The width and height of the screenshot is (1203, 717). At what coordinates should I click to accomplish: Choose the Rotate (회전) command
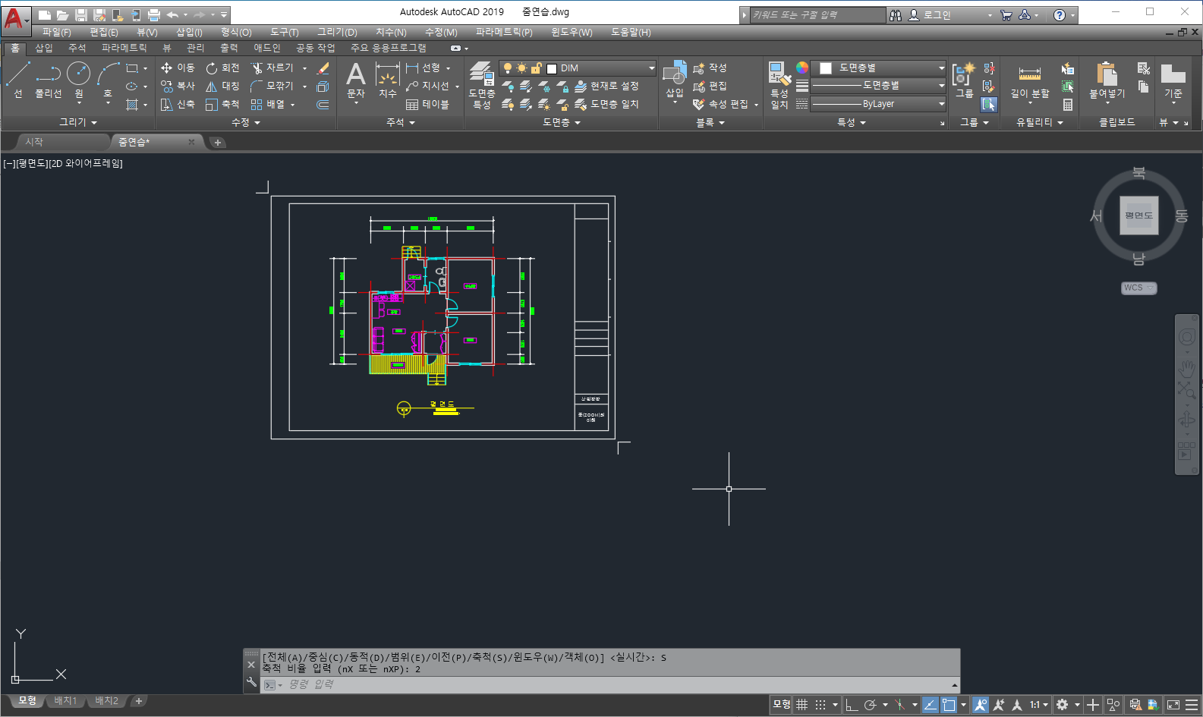[x=222, y=68]
